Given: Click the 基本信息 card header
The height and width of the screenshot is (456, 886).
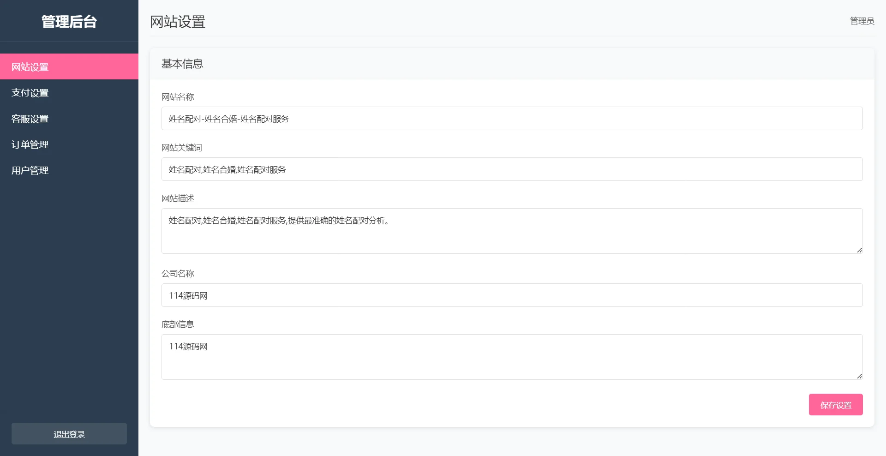Looking at the screenshot, I should (x=512, y=64).
